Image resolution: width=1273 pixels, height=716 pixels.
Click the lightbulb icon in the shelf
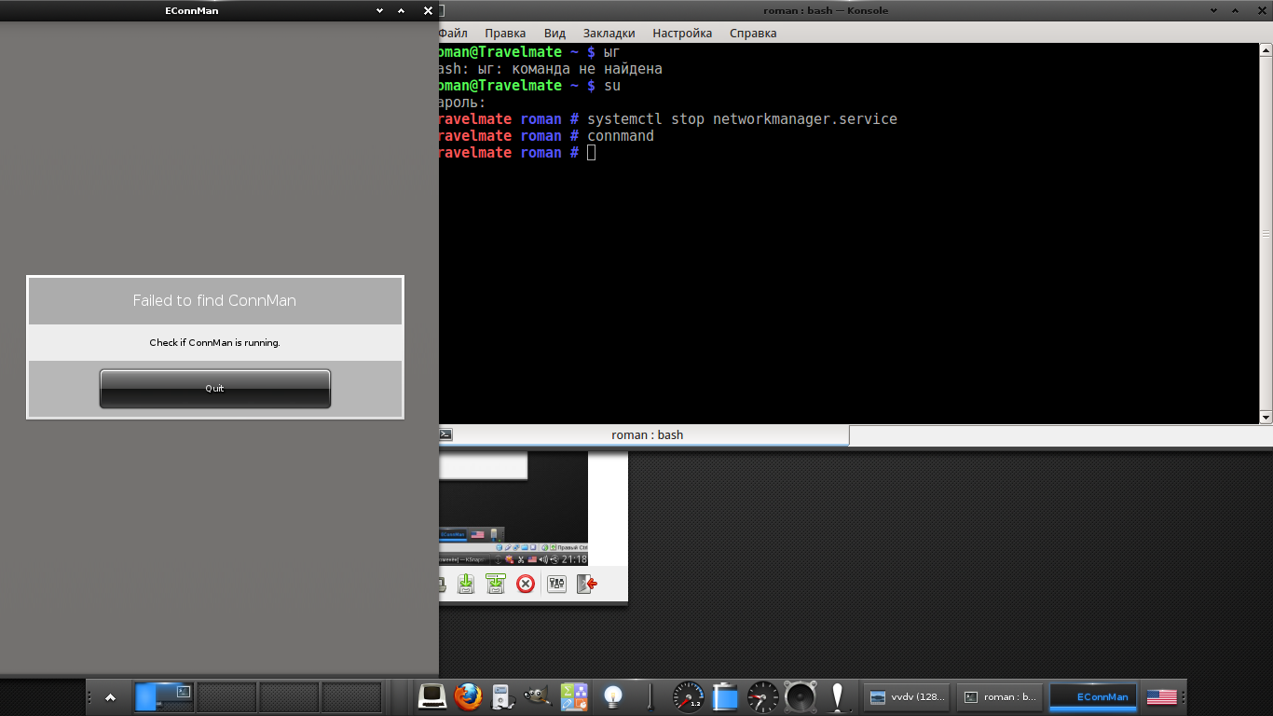[x=612, y=696]
